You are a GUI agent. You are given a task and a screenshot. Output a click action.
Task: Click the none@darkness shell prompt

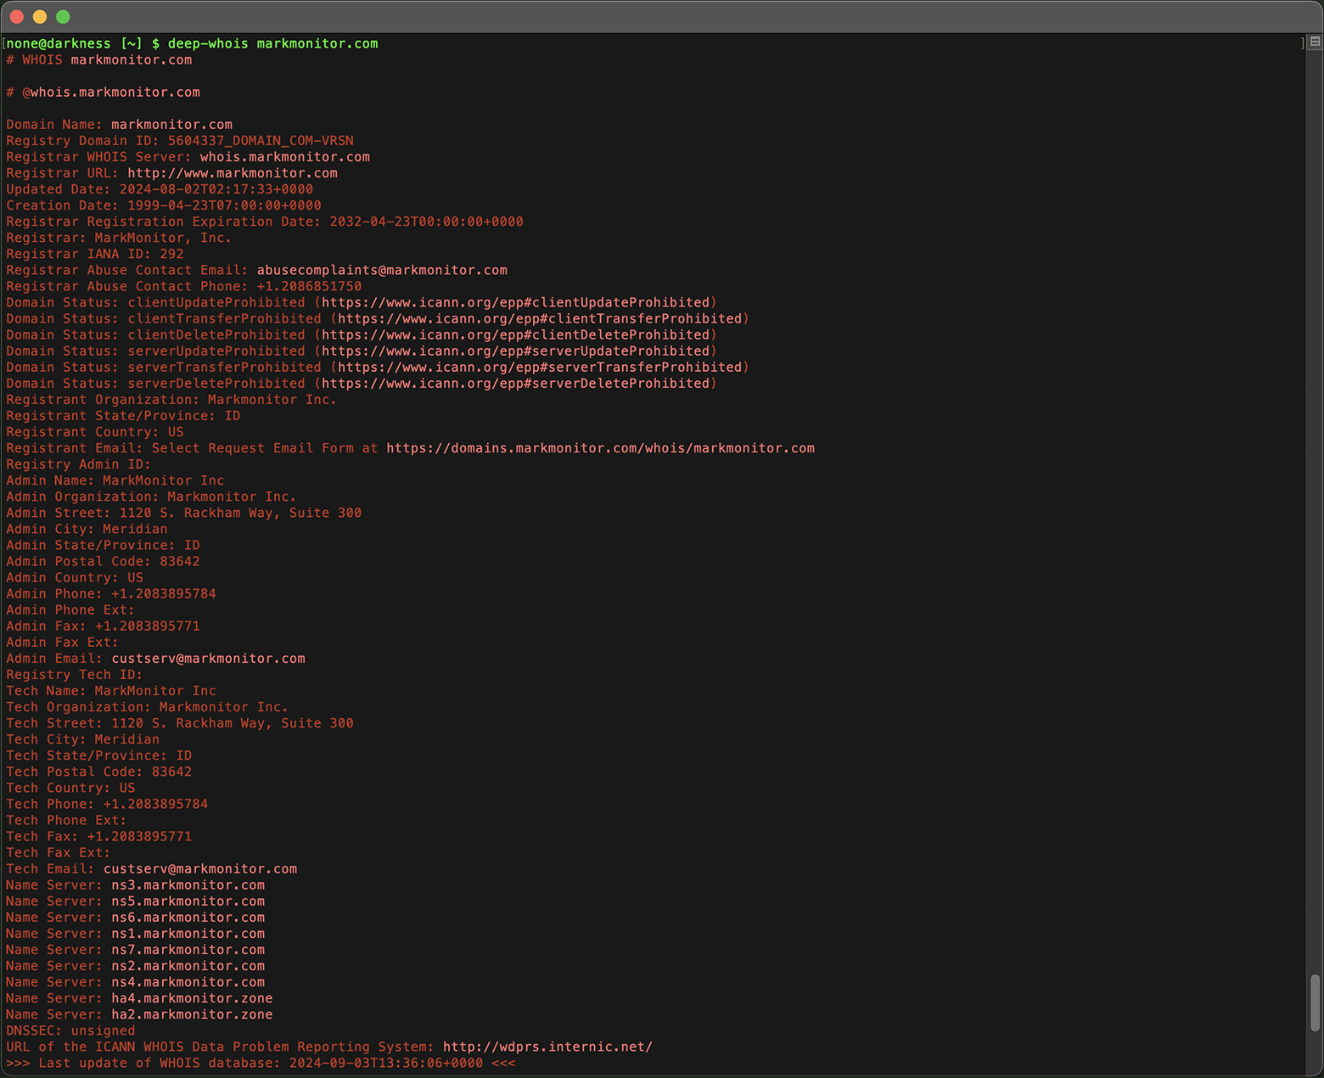pyautogui.click(x=56, y=43)
